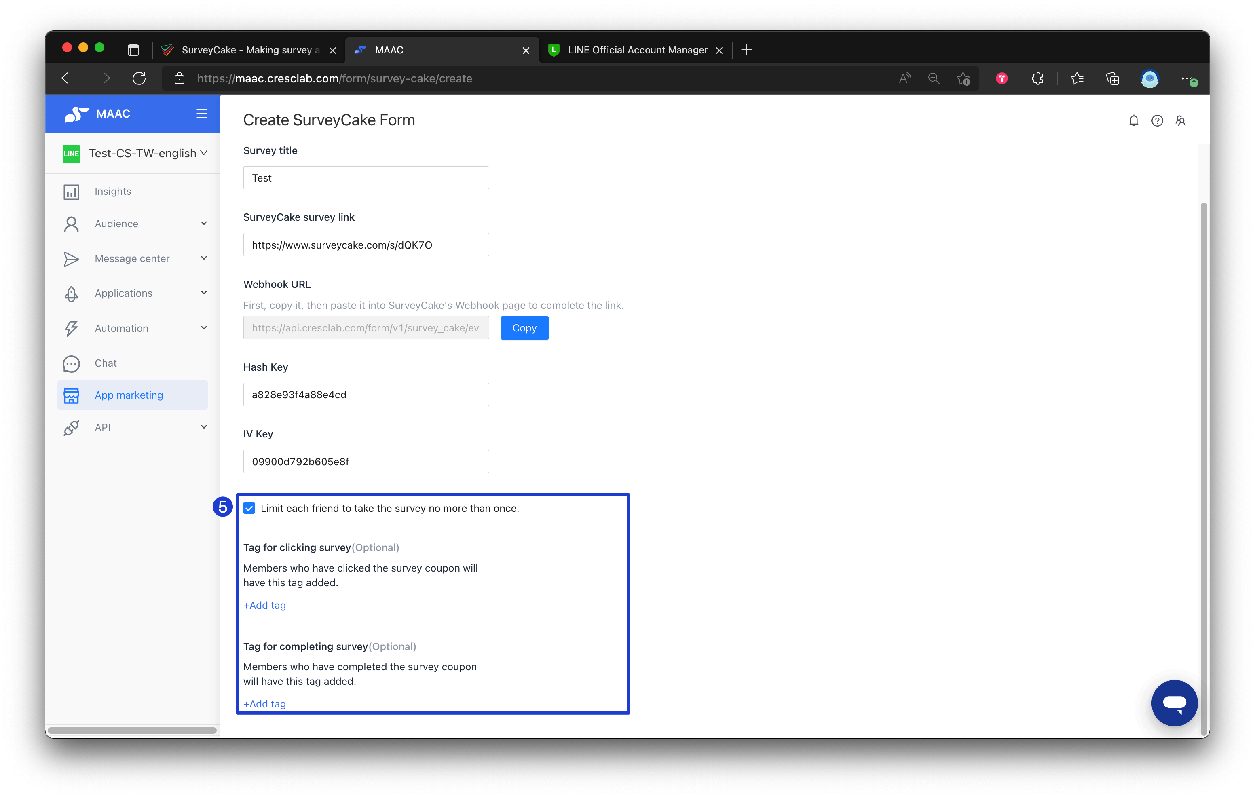The width and height of the screenshot is (1255, 798).
Task: Click the red extension icon in toolbar
Action: tap(1001, 78)
